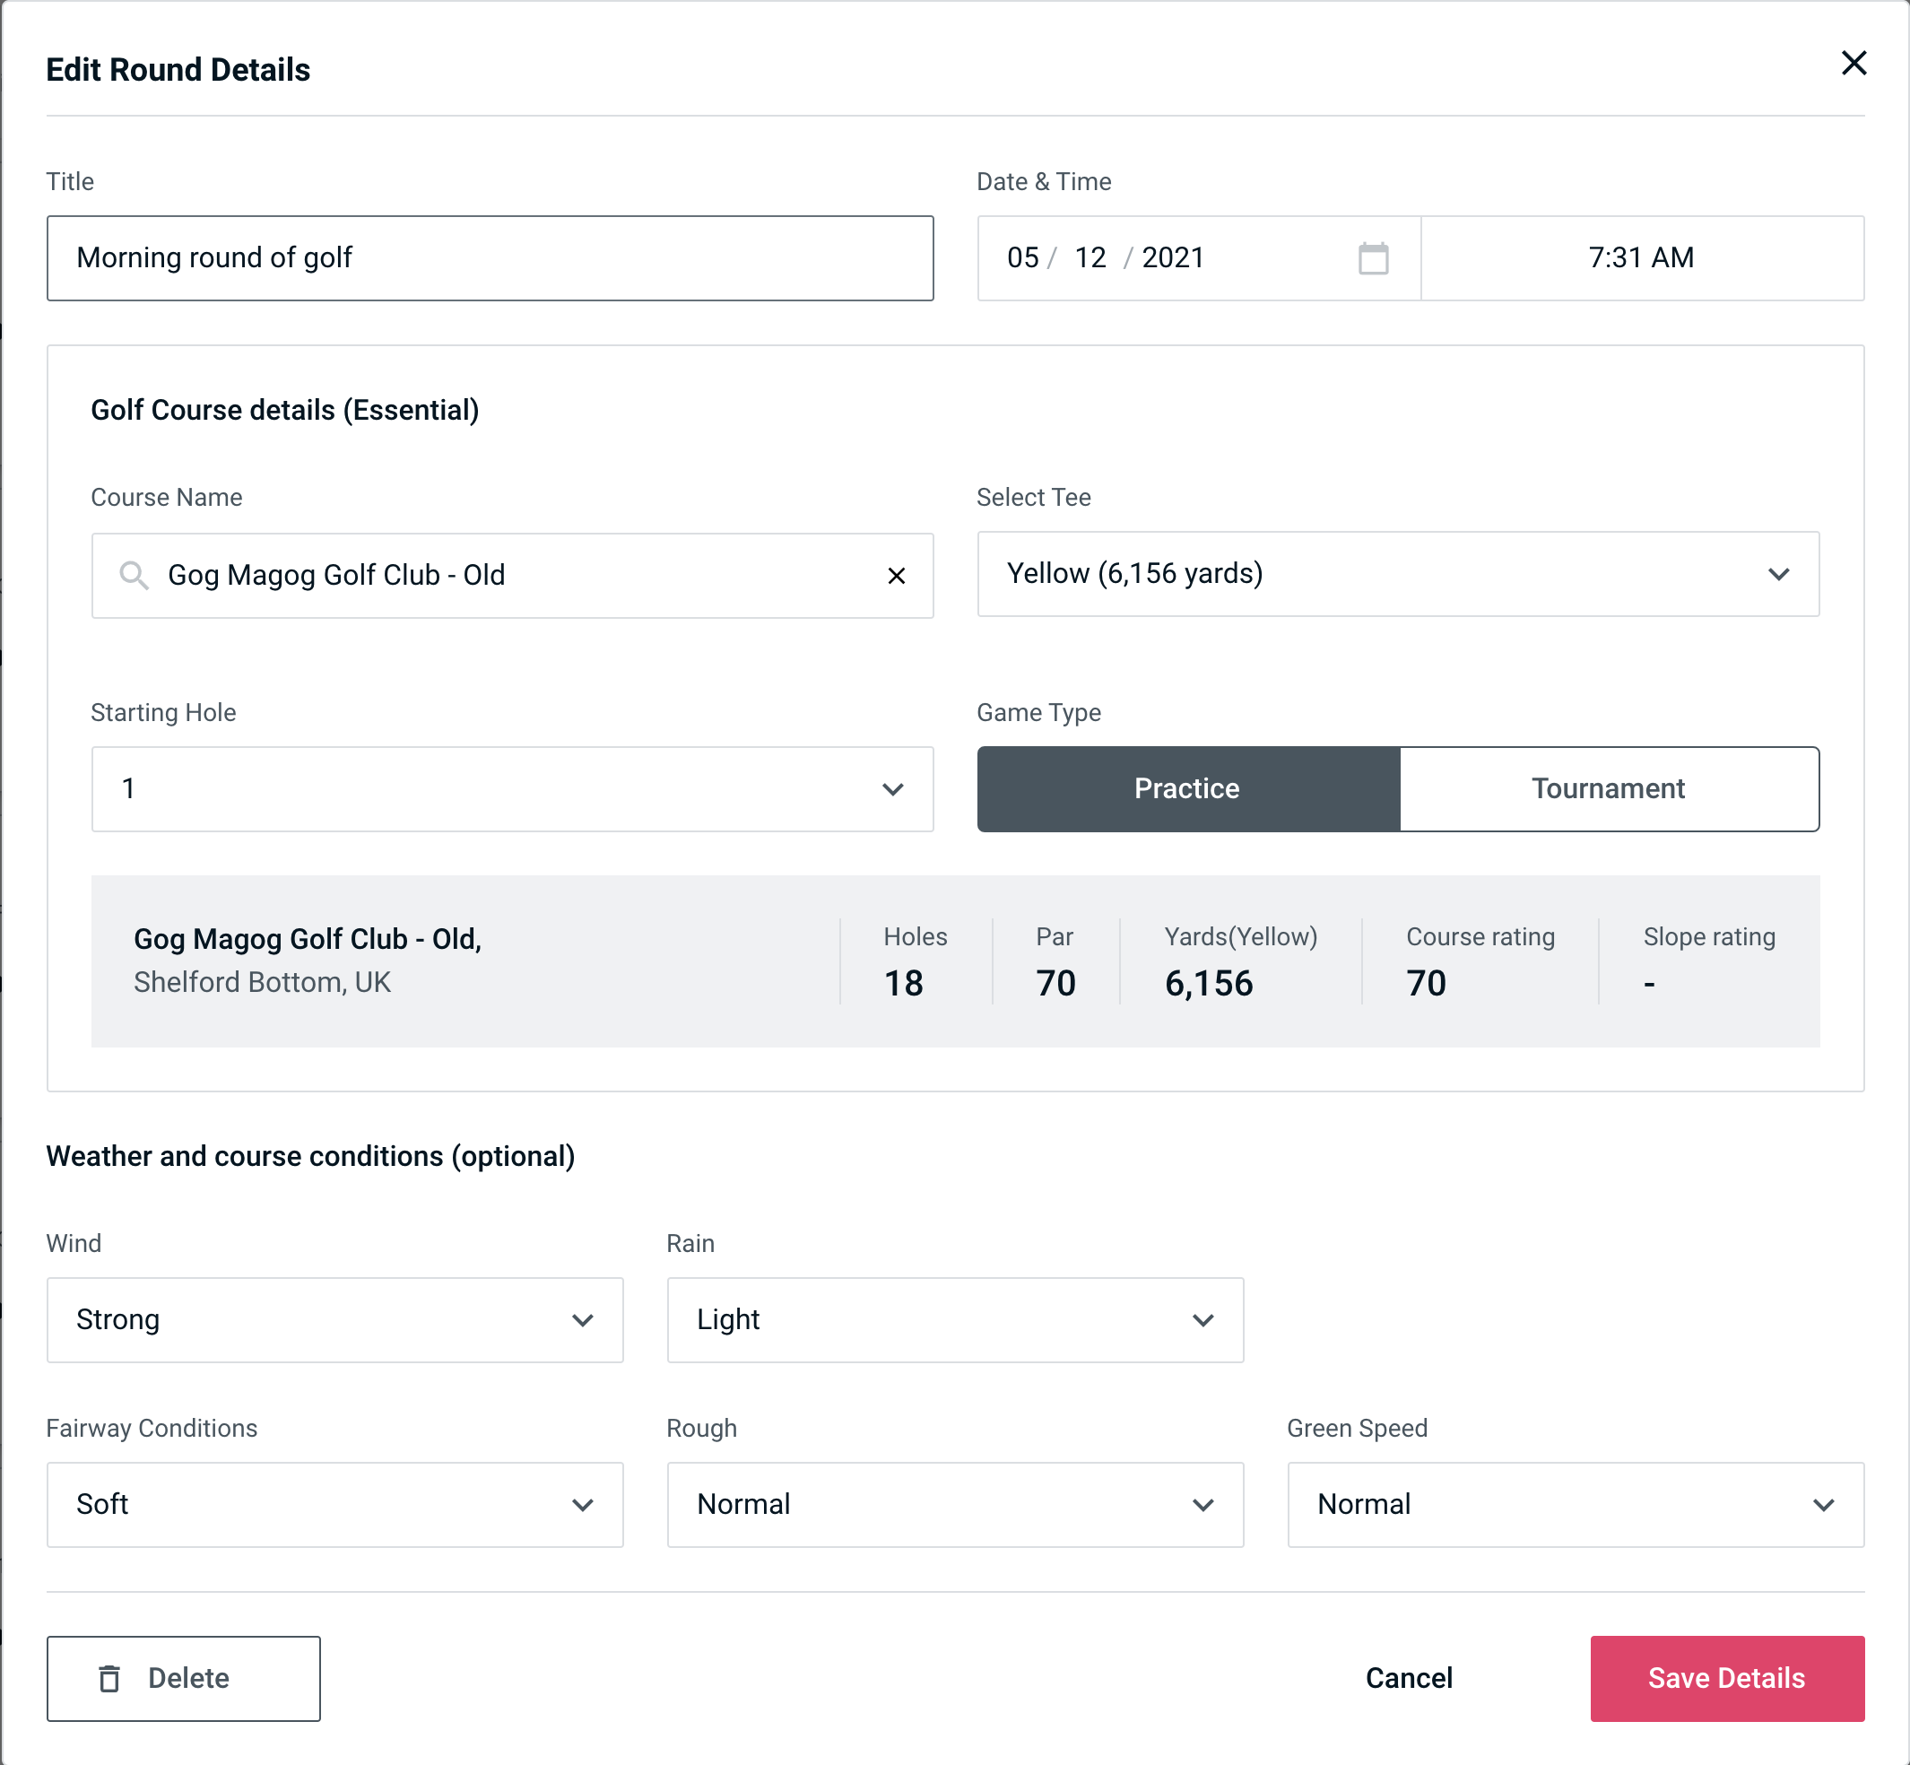Screen dimensions: 1910x1765
Task: Select the Rough dropdown menu
Action: (x=955, y=1504)
